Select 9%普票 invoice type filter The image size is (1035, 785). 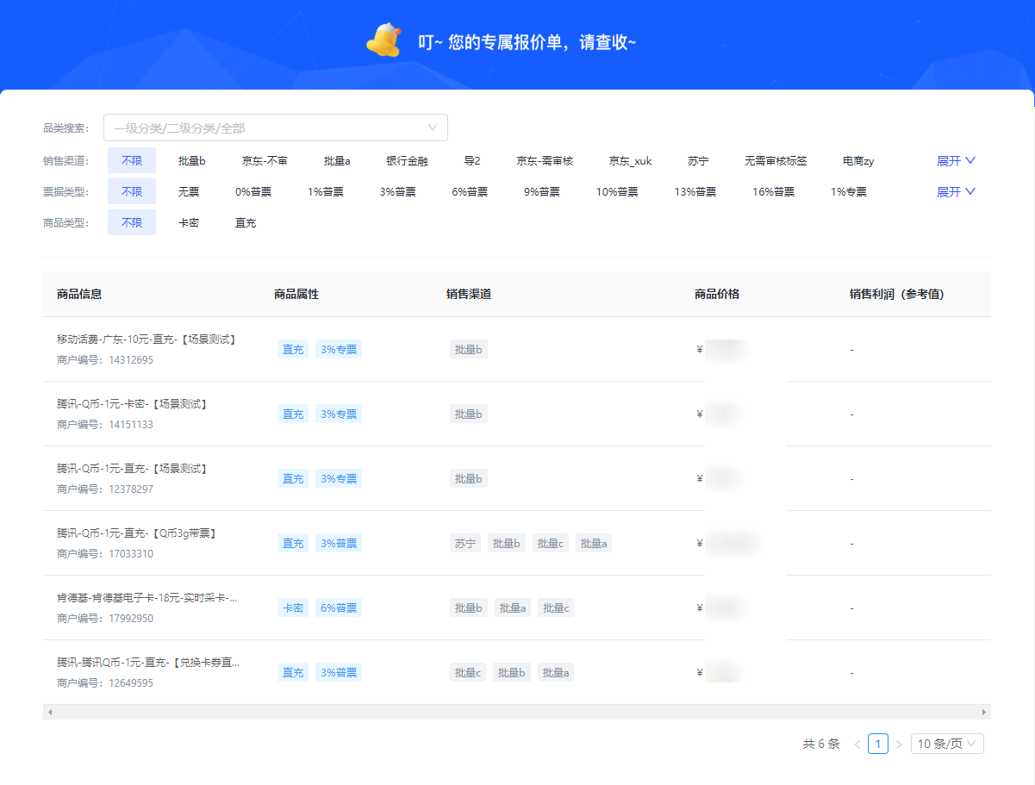pos(542,192)
